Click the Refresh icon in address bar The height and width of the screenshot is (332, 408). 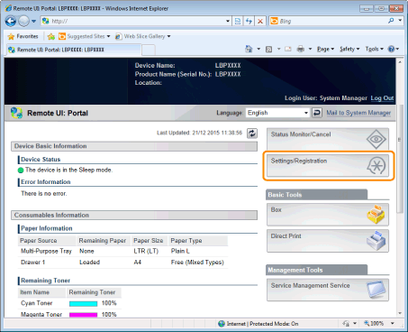pyautogui.click(x=249, y=21)
